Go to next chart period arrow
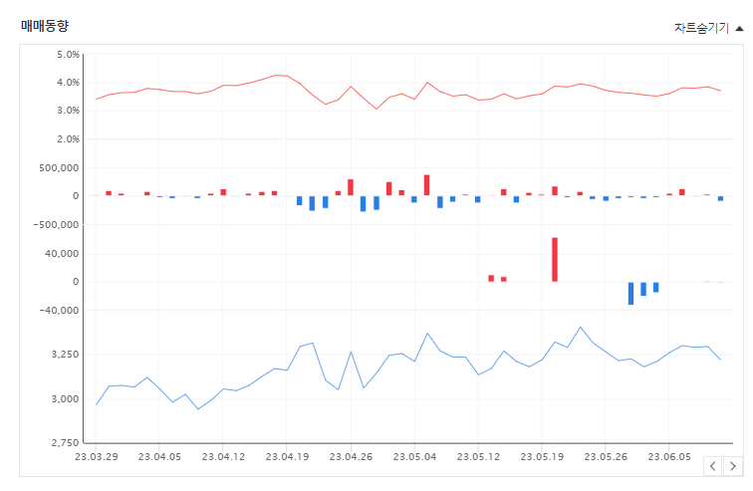 point(733,466)
